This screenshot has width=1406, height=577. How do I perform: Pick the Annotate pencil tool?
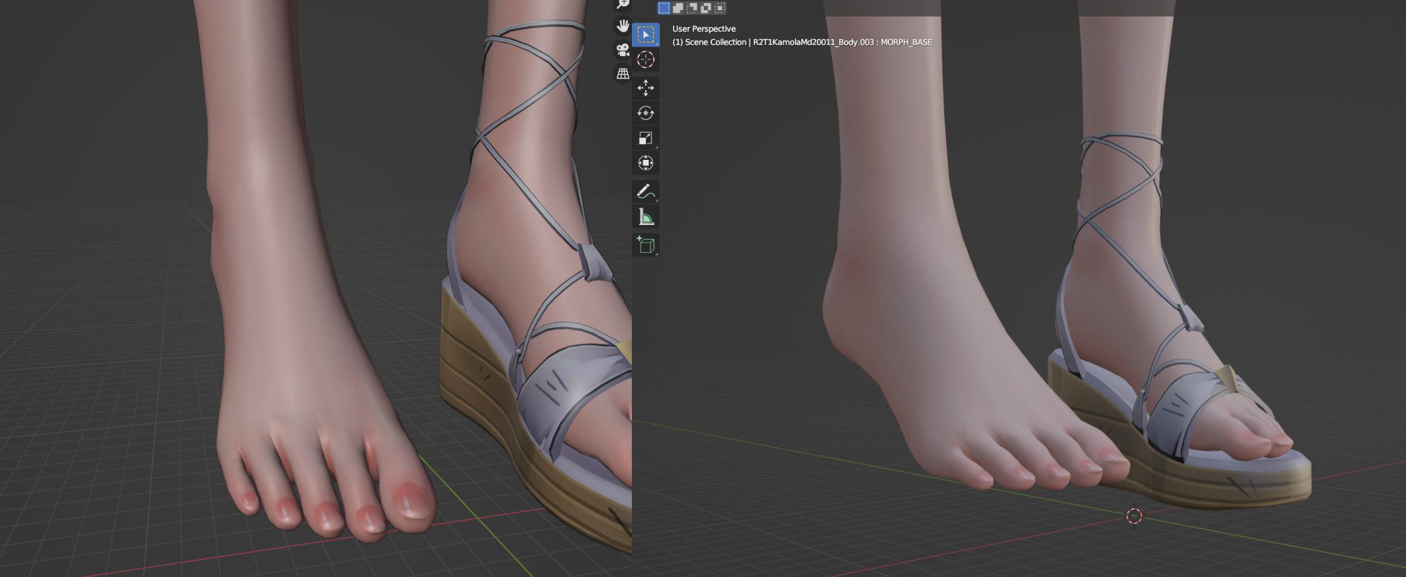(x=646, y=191)
